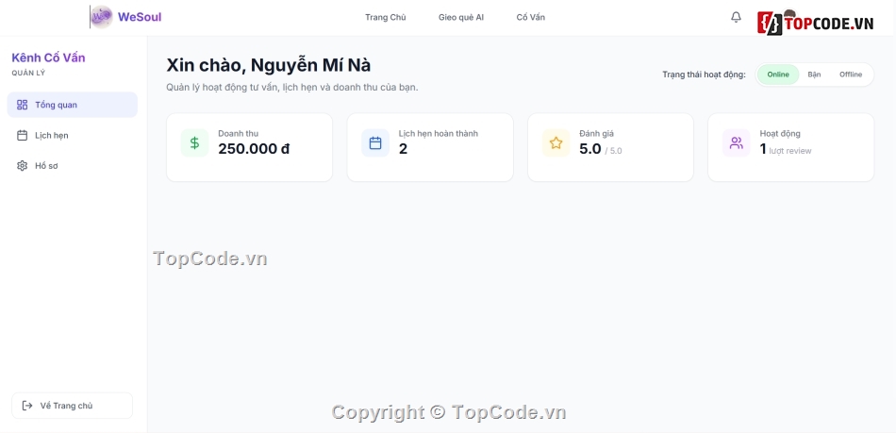Screen dimensions: 896x433
Task: Click the QUẢN LÝ sidebar subtitle
Action: point(28,74)
